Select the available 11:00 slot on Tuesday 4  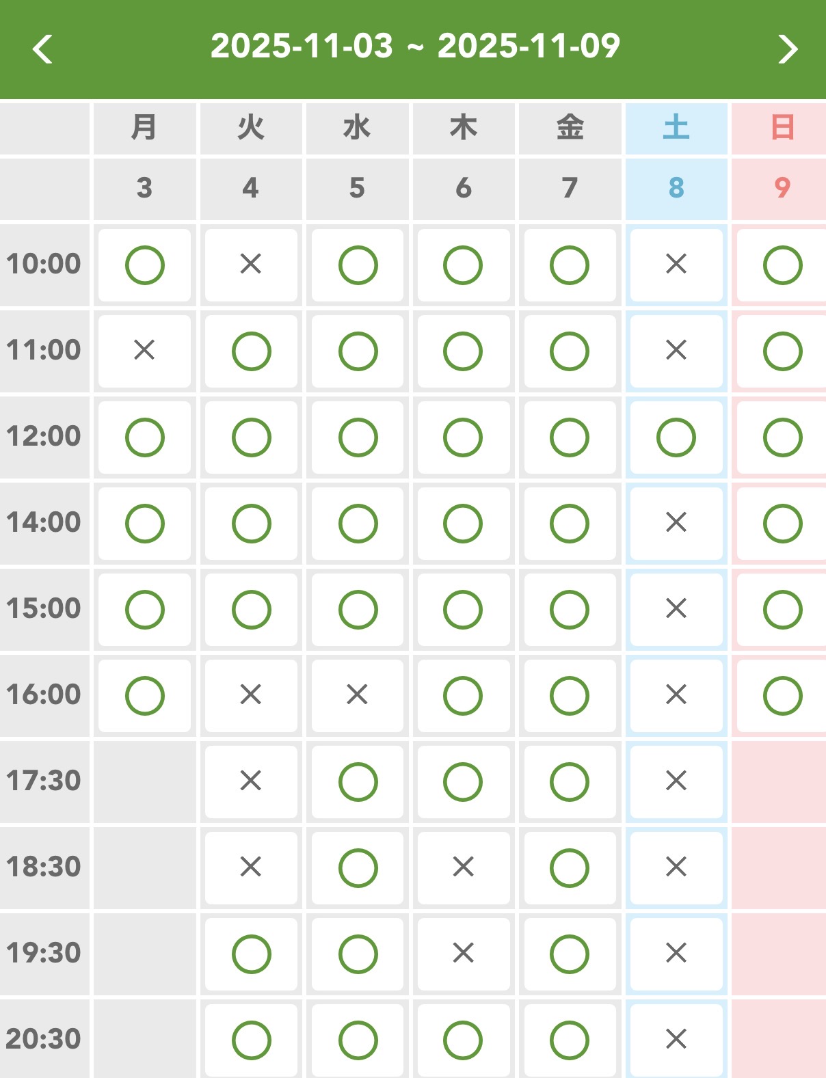point(252,351)
